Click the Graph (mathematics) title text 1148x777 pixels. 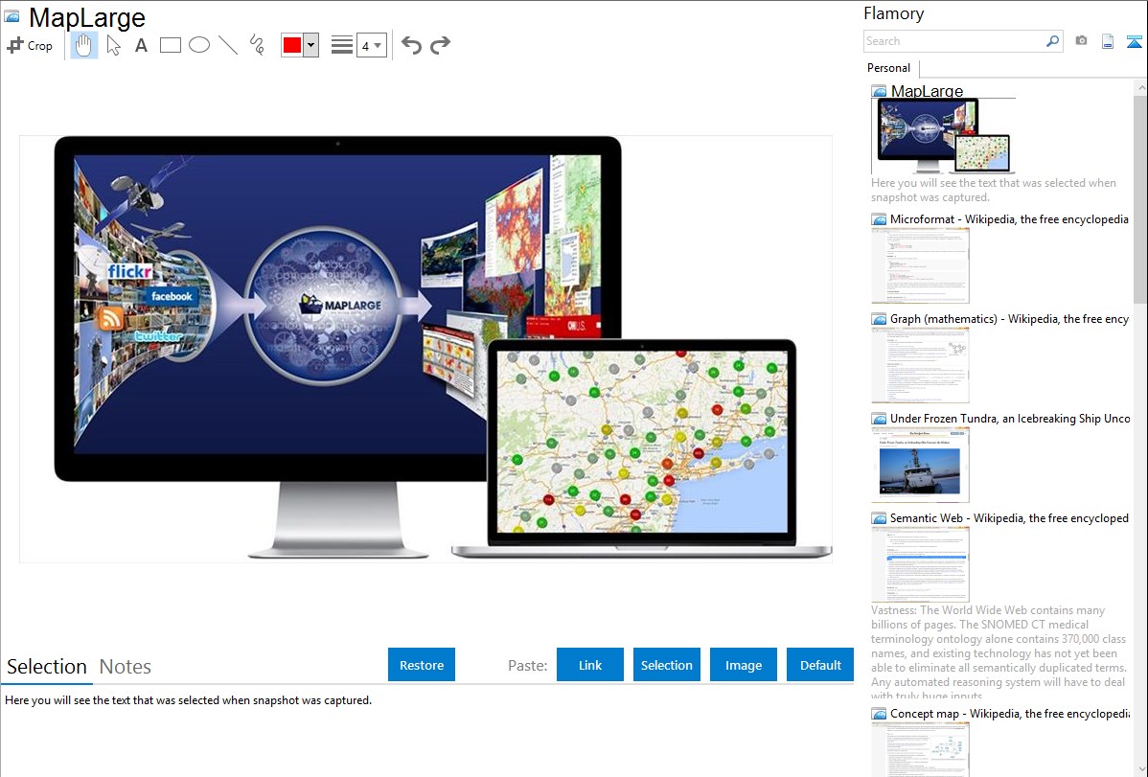[1009, 319]
